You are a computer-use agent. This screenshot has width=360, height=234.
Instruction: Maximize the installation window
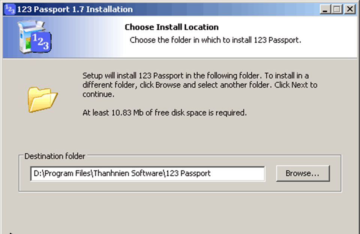[x=337, y=9]
